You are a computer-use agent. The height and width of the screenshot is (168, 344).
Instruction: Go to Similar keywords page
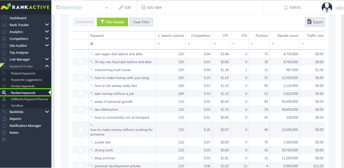pyautogui.click(x=23, y=86)
